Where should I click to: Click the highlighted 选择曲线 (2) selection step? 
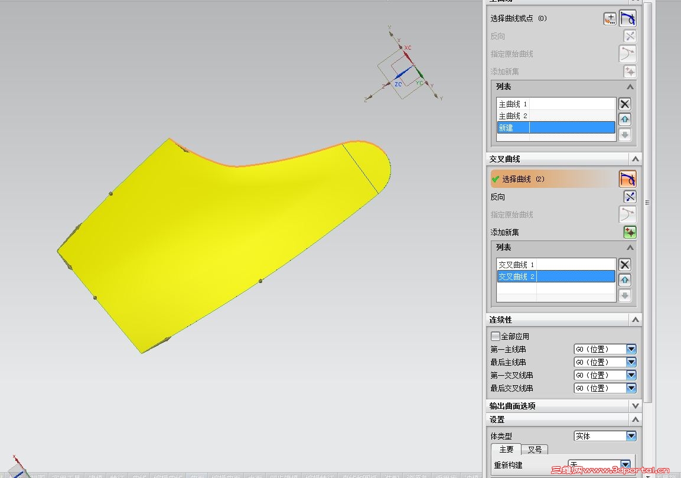pos(554,179)
